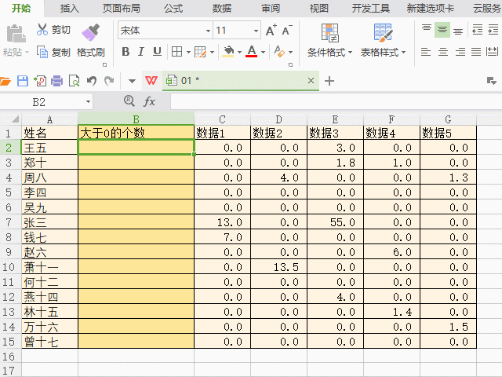502x377 pixels.
Task: Open a new document tab with plus button
Action: [x=329, y=81]
